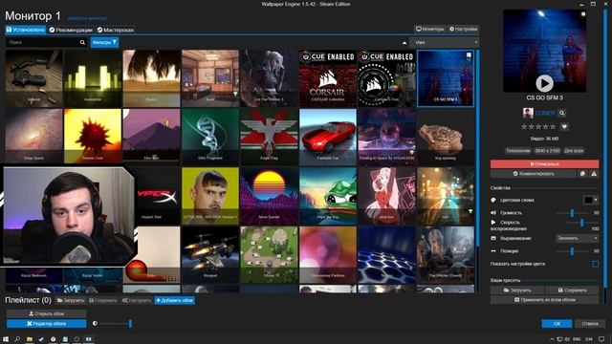This screenshot has width=612, height=344.
Task: Click Открыть обои button
Action: pyautogui.click(x=47, y=313)
